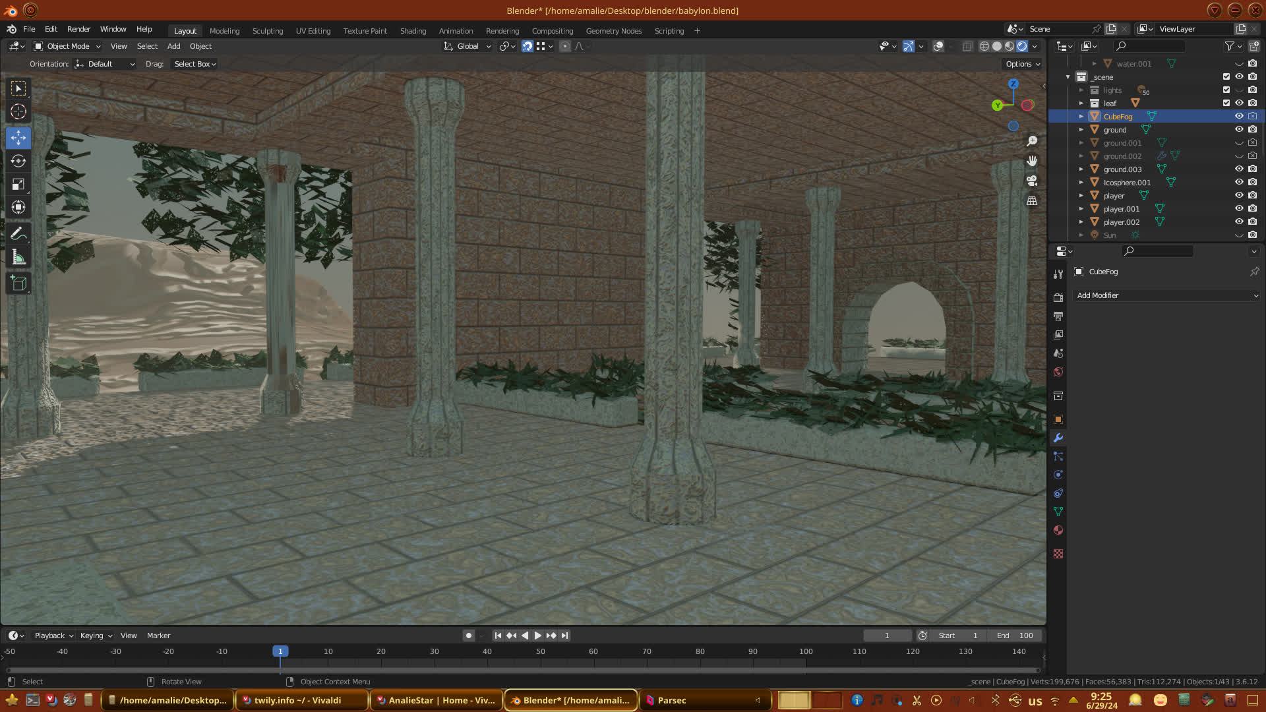Select the Measure tool
The height and width of the screenshot is (712, 1266).
pyautogui.click(x=18, y=258)
